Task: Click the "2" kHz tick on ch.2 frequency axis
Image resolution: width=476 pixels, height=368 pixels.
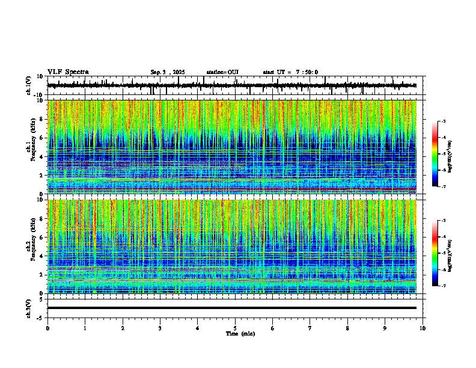Action: tap(41, 275)
